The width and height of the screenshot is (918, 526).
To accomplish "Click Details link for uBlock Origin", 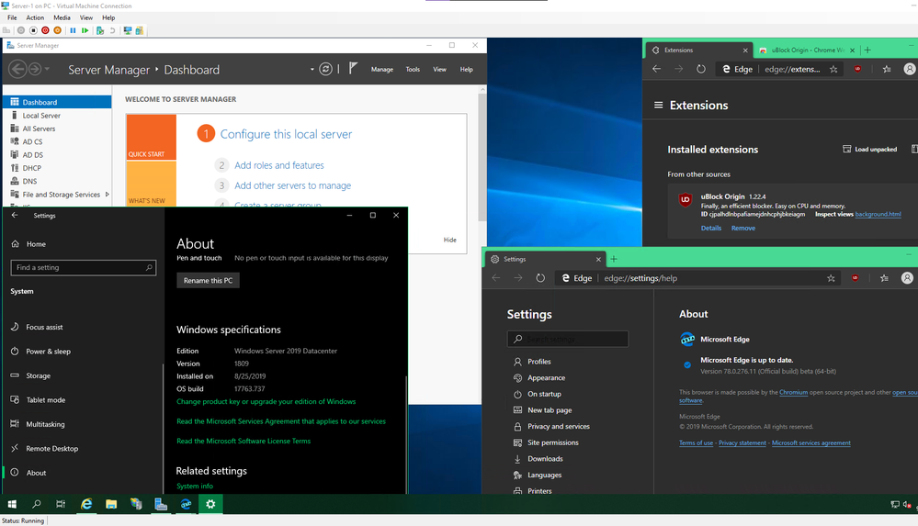I will [710, 229].
